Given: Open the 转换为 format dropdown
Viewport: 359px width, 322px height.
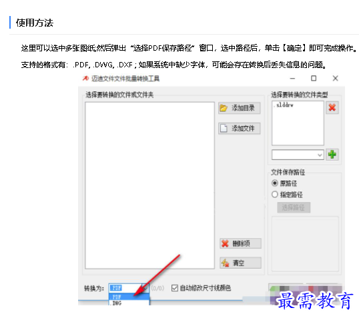Looking at the screenshot, I should tap(145, 288).
